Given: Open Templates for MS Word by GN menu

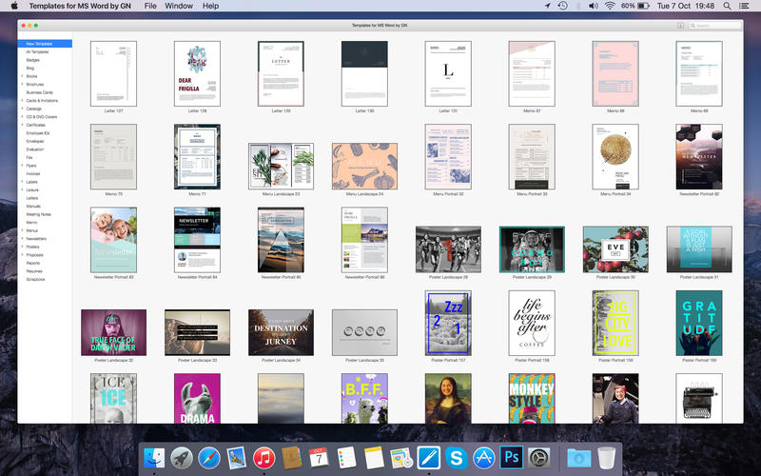Looking at the screenshot, I should [x=80, y=6].
